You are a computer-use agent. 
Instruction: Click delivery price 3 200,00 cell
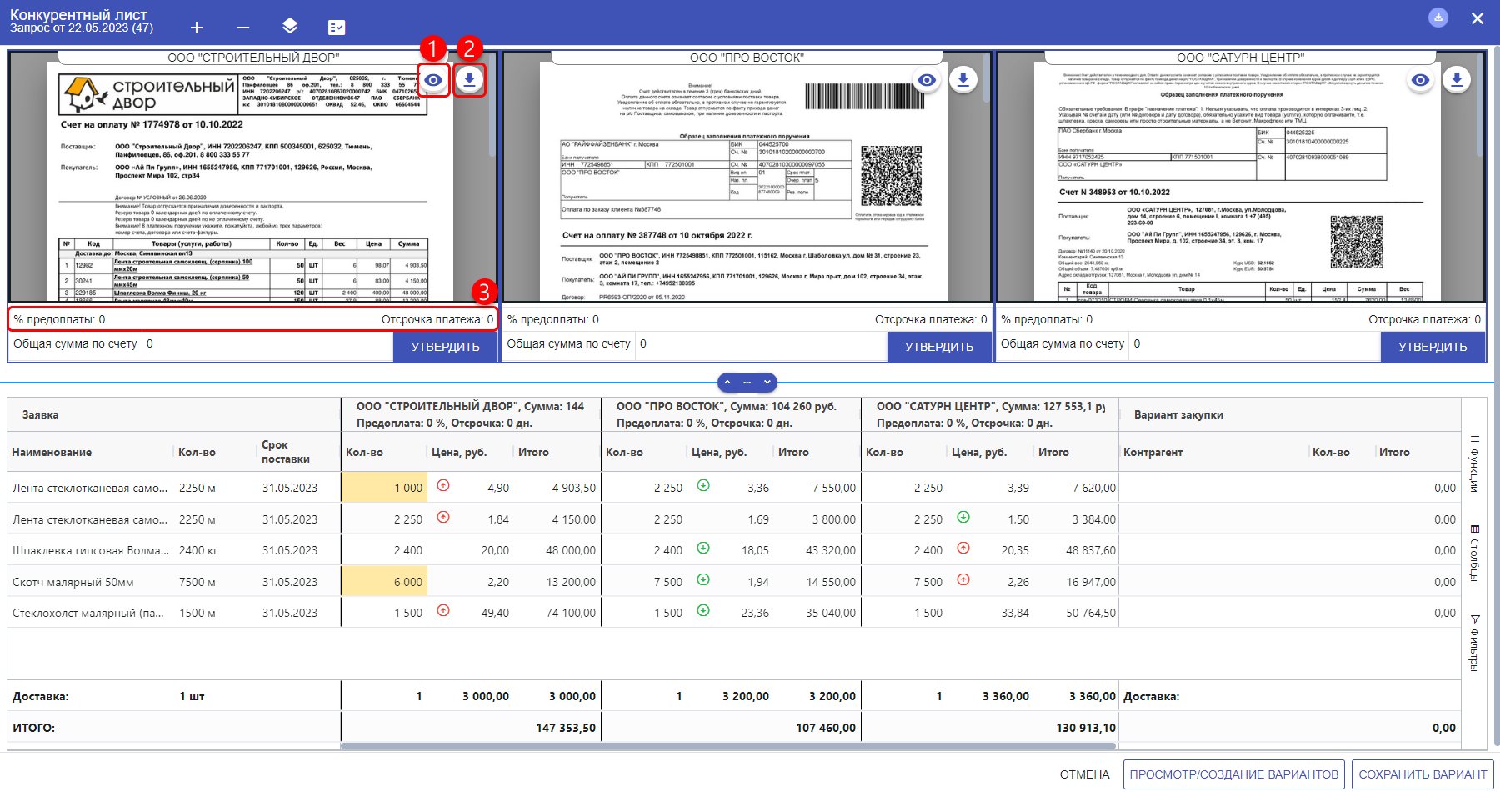click(x=746, y=696)
